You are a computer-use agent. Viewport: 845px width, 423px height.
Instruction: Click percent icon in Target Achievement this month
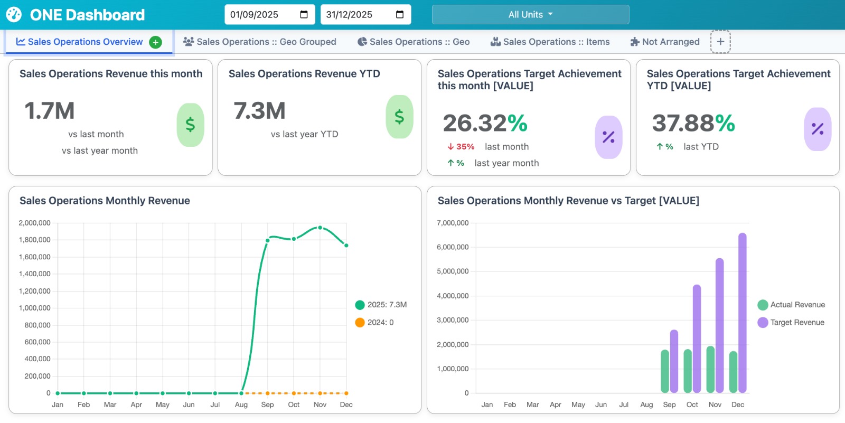(608, 137)
